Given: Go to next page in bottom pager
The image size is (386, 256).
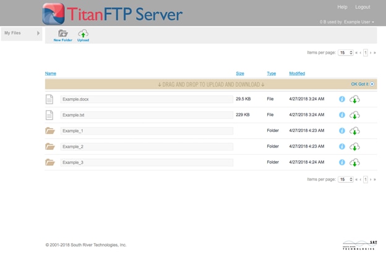Looking at the screenshot, I should click(371, 180).
